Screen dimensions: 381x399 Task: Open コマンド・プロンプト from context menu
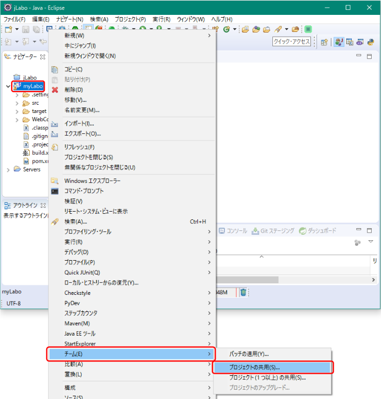[x=132, y=191]
